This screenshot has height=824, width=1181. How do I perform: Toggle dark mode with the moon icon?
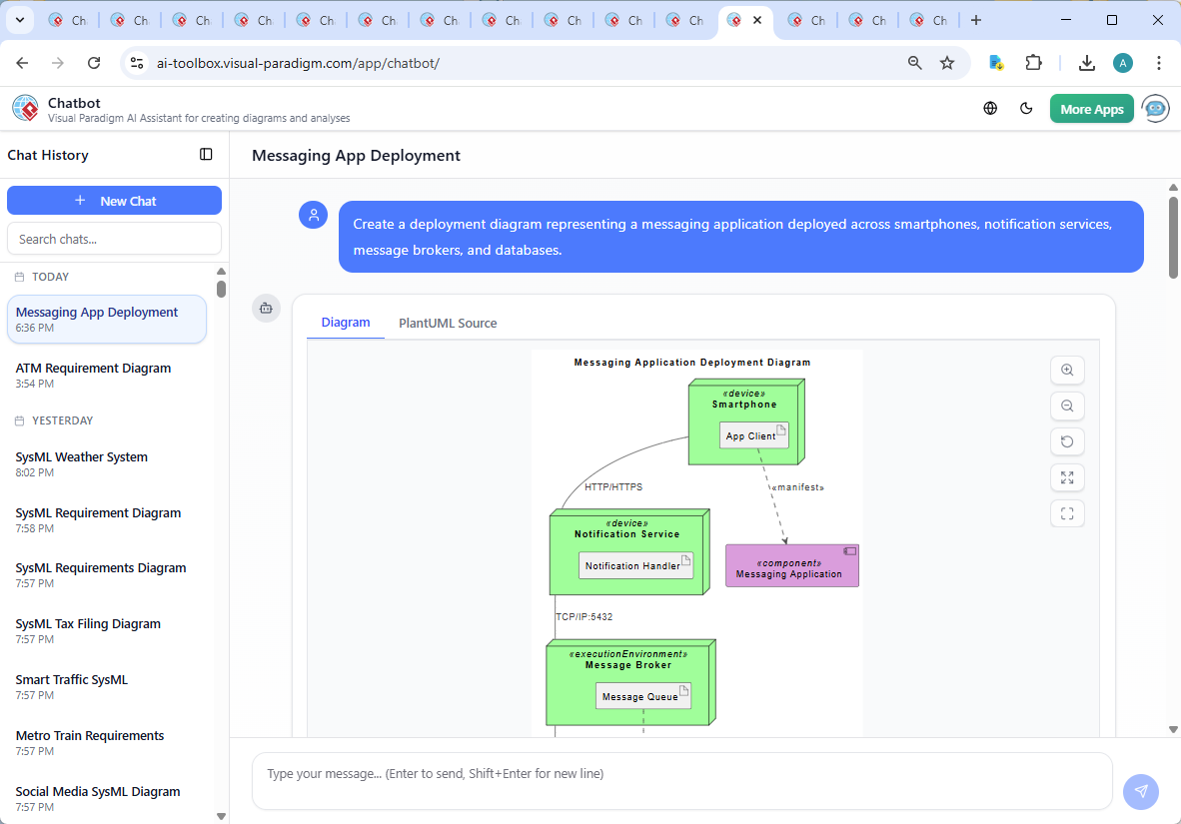1026,108
